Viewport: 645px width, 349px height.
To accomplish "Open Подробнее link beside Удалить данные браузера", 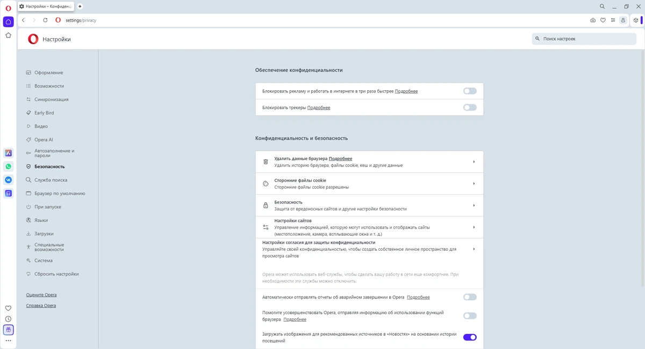I will 341,158.
